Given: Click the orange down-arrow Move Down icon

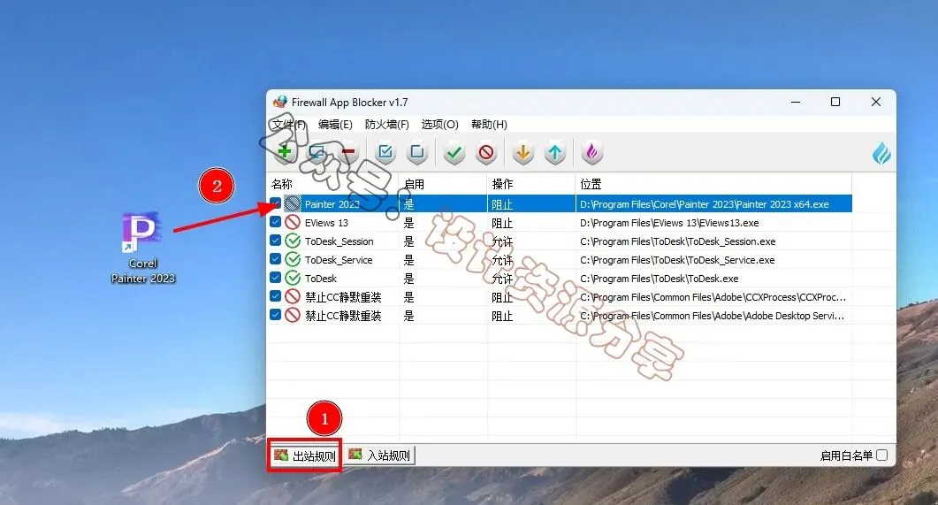Looking at the screenshot, I should [523, 153].
